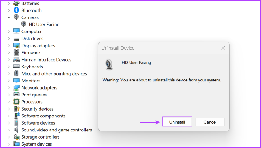
Task: Click the Print queues printer icon
Action: (x=17, y=95)
